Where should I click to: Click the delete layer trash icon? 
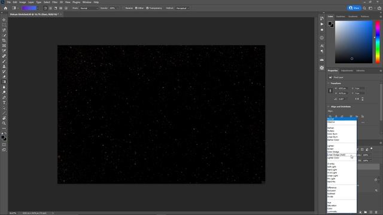coord(376,213)
